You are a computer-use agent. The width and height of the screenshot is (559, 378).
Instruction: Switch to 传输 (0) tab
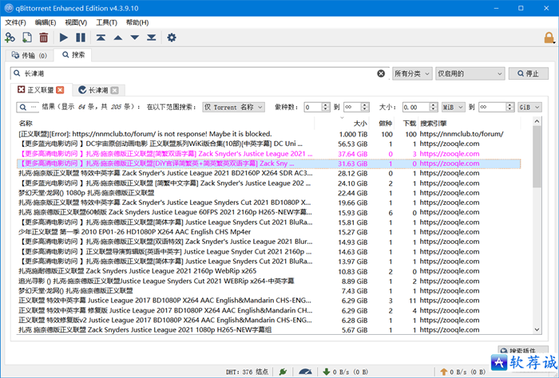tap(30, 55)
